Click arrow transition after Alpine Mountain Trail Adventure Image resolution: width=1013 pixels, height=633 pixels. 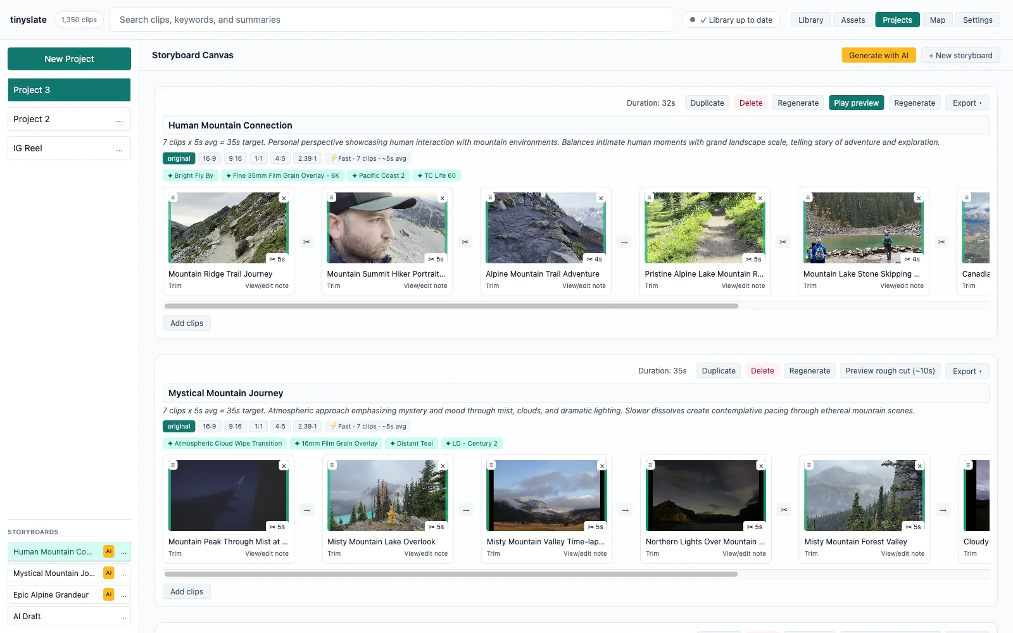pos(624,242)
